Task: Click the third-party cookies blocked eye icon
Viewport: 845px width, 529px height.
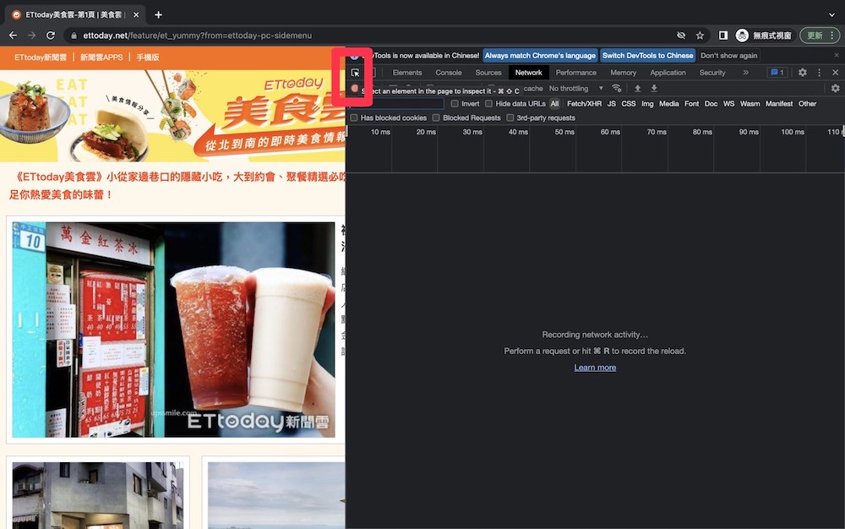Action: (x=681, y=35)
